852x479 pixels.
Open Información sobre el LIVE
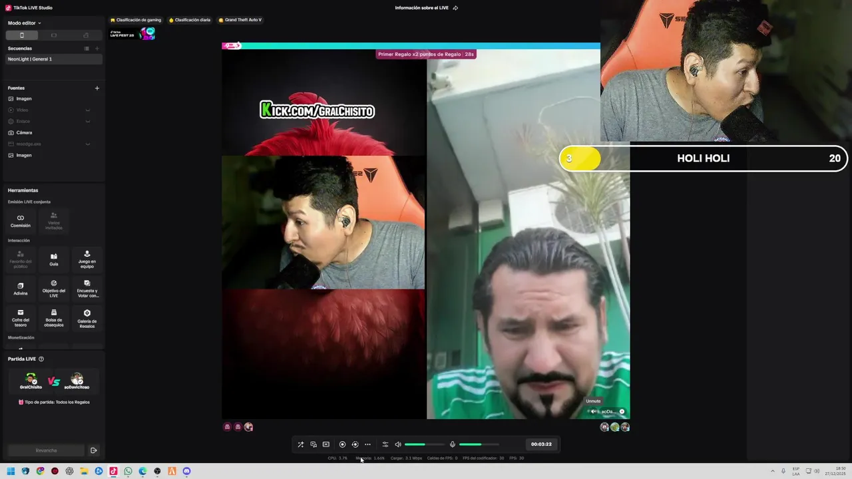[x=426, y=8]
